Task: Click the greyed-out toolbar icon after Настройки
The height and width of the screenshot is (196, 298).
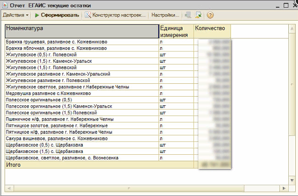Action: [188, 15]
